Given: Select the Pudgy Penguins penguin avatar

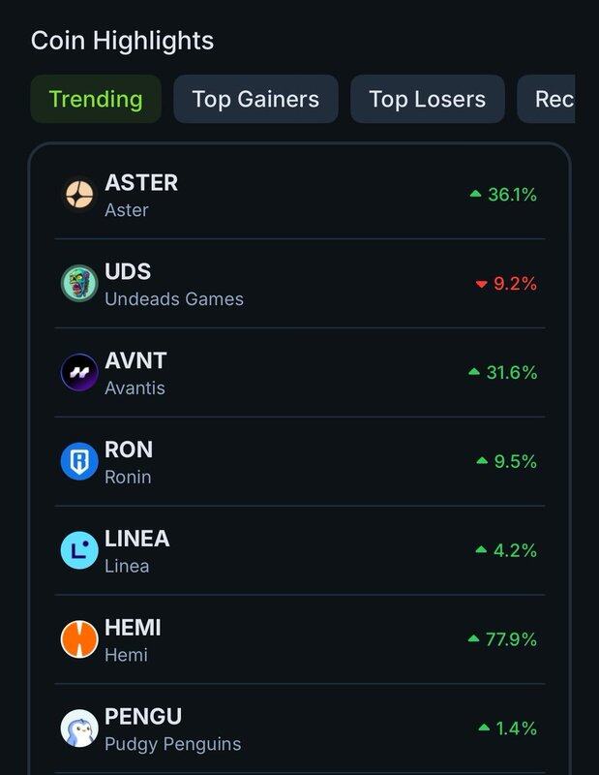Looking at the screenshot, I should pos(79,728).
